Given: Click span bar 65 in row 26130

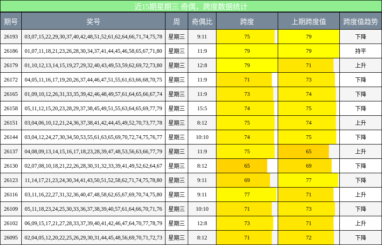Looking at the screenshot, I should 242,166.
